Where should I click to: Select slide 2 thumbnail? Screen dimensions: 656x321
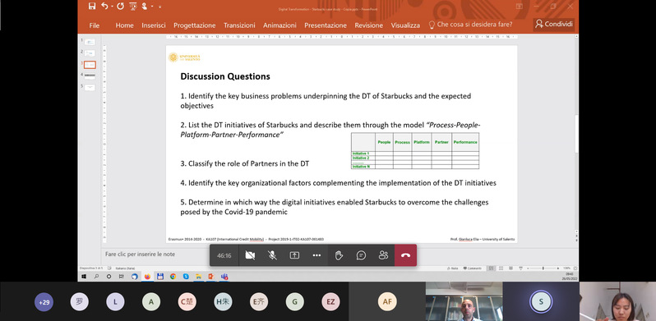[90, 53]
